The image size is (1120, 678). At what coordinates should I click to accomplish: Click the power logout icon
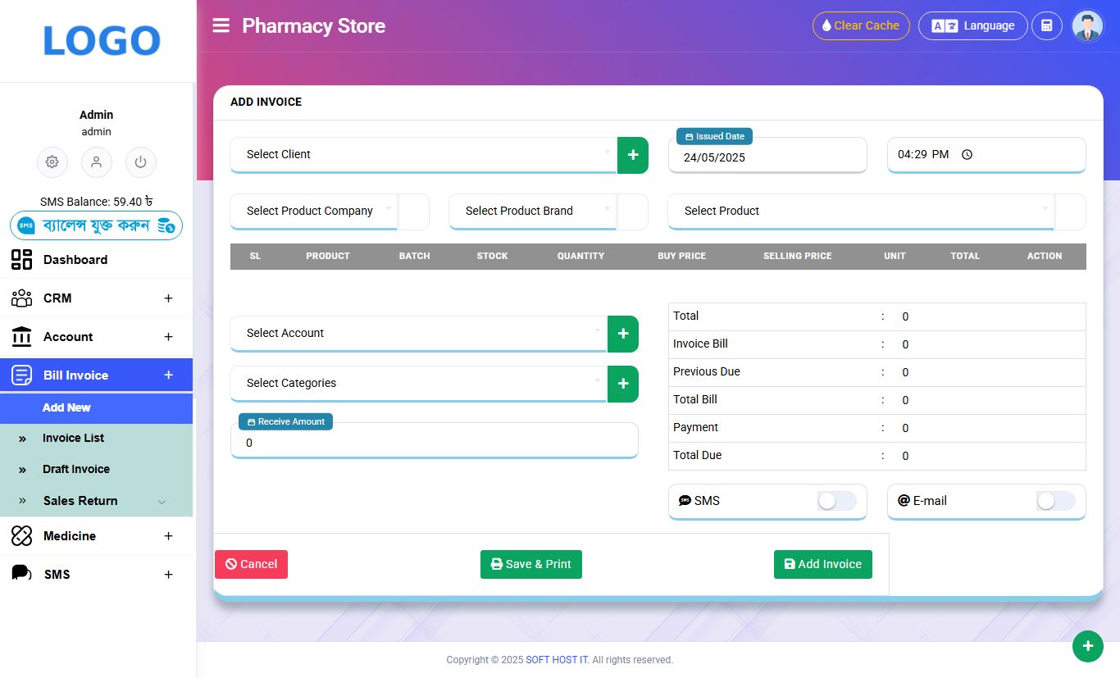pos(140,162)
